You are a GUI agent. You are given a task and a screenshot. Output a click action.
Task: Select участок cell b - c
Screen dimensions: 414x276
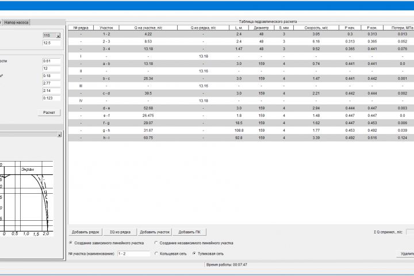pos(106,78)
